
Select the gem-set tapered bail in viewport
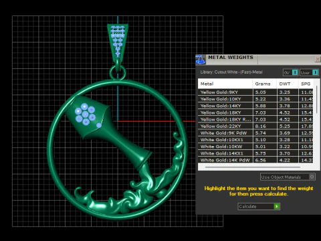118,42
